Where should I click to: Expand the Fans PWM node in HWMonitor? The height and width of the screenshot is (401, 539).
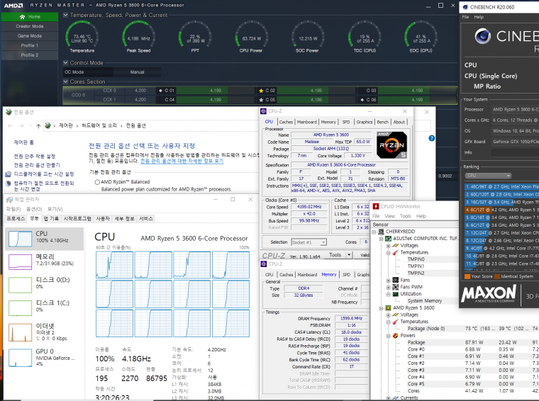tap(388, 287)
